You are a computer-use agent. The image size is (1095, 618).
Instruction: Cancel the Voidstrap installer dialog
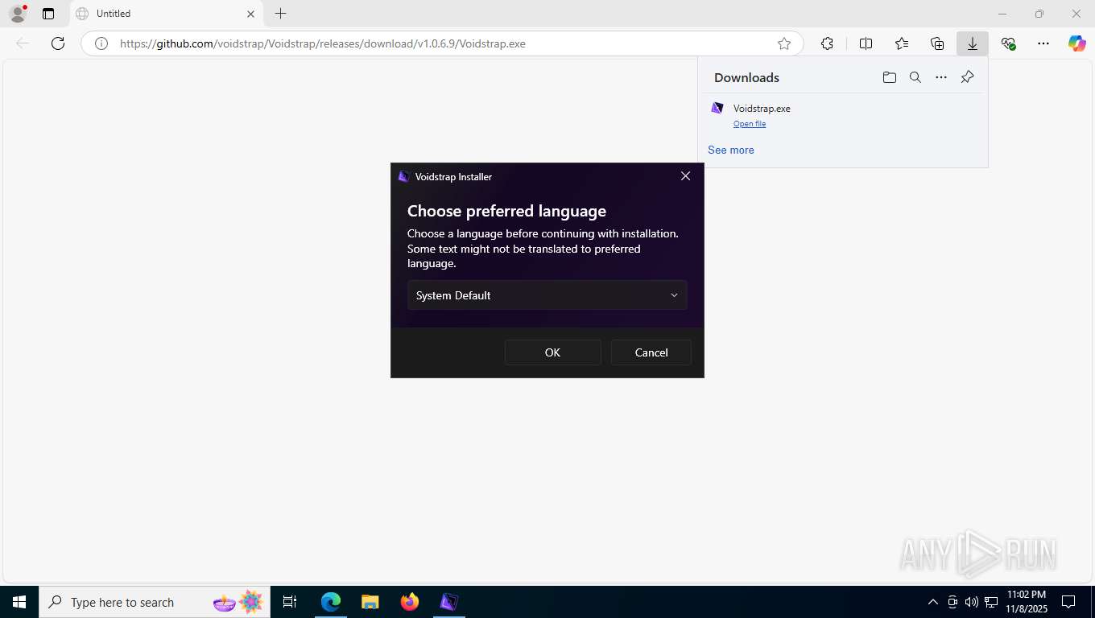coord(651,352)
